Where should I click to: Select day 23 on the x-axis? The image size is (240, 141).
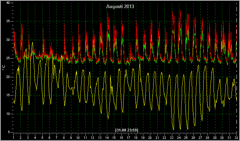[172, 137]
